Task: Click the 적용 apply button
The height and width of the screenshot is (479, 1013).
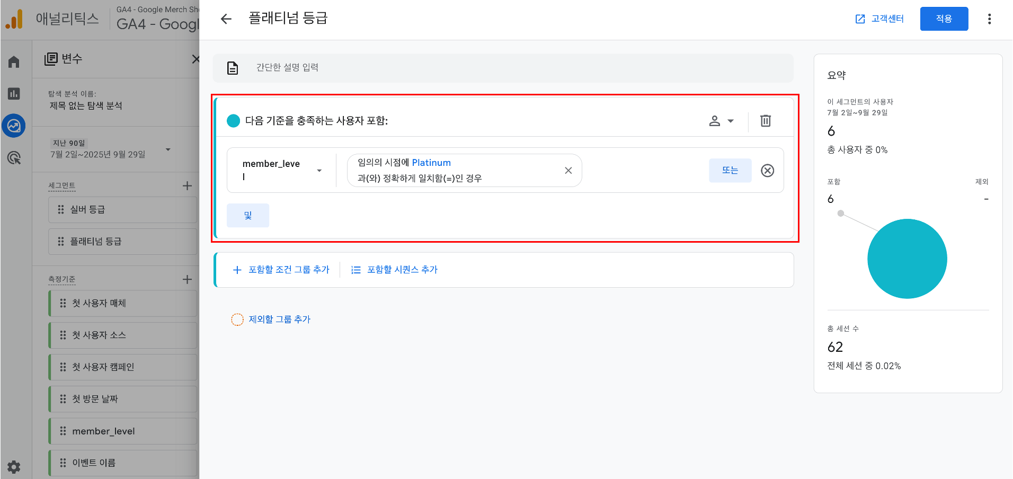Action: 944,18
